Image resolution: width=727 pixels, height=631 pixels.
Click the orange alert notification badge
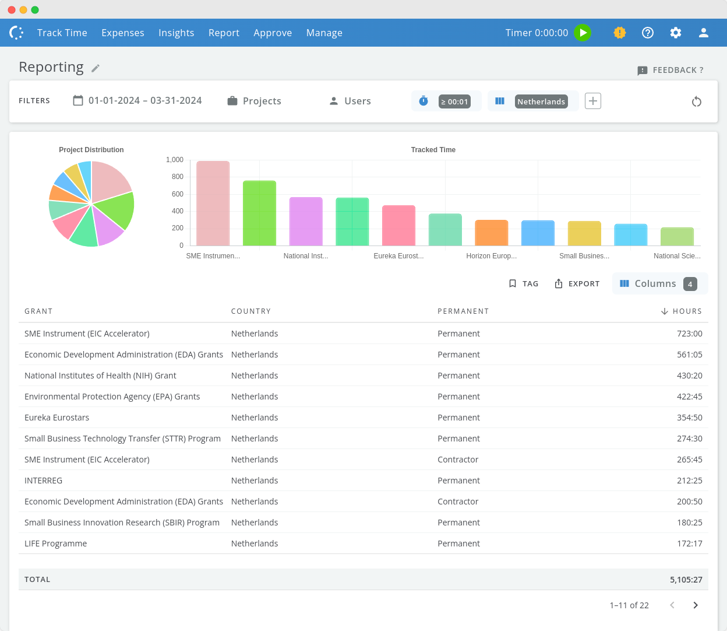click(620, 33)
